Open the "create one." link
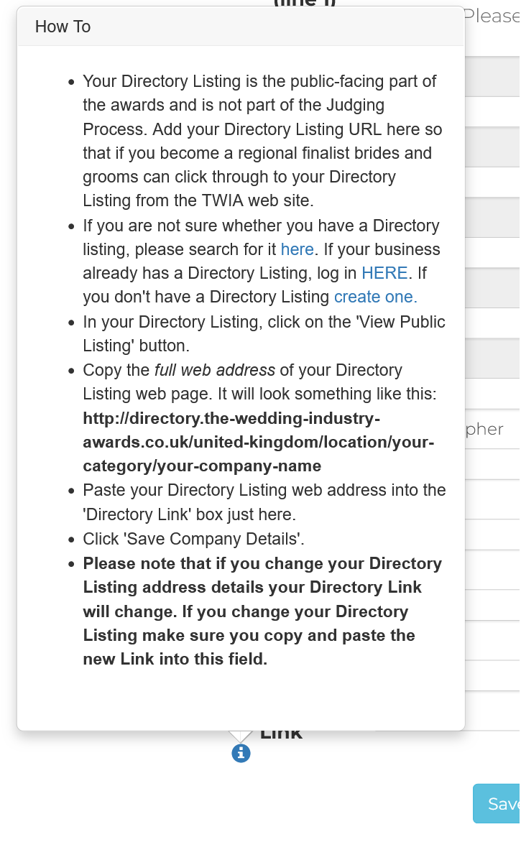 [x=376, y=297]
